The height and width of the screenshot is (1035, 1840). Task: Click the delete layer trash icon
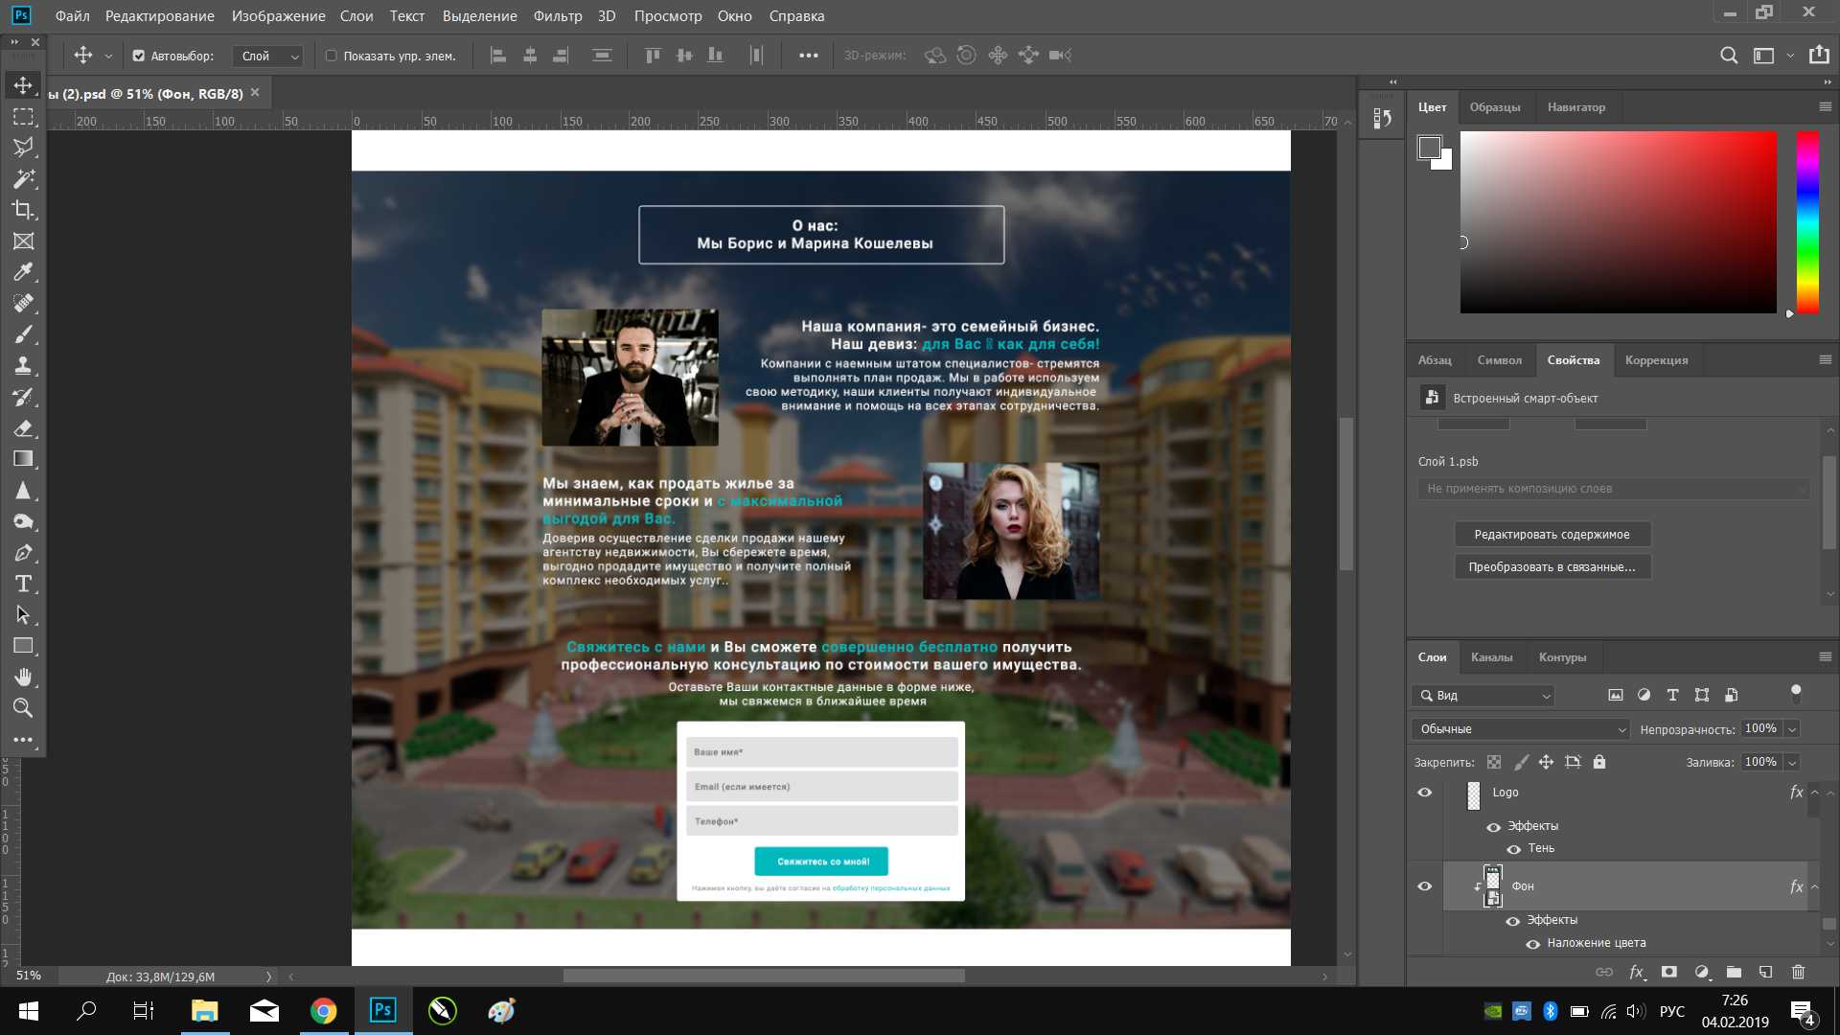(x=1798, y=972)
